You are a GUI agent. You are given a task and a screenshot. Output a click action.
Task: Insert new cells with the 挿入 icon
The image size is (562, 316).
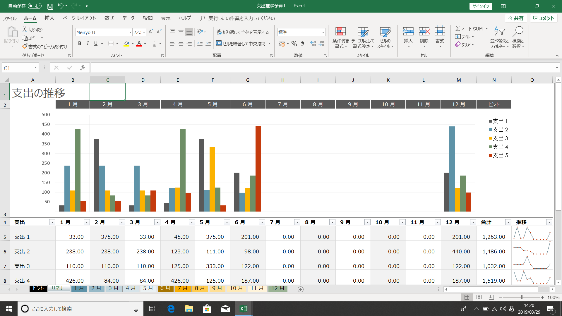[x=408, y=37]
